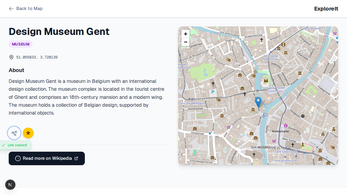Click the coordinates text 51.055833, 3.720139
This screenshot has height=195, width=347.
point(37,57)
